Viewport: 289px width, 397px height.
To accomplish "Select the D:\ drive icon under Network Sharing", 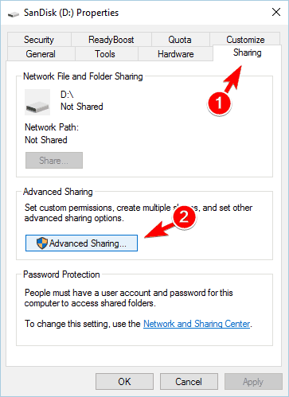I will (x=37, y=102).
